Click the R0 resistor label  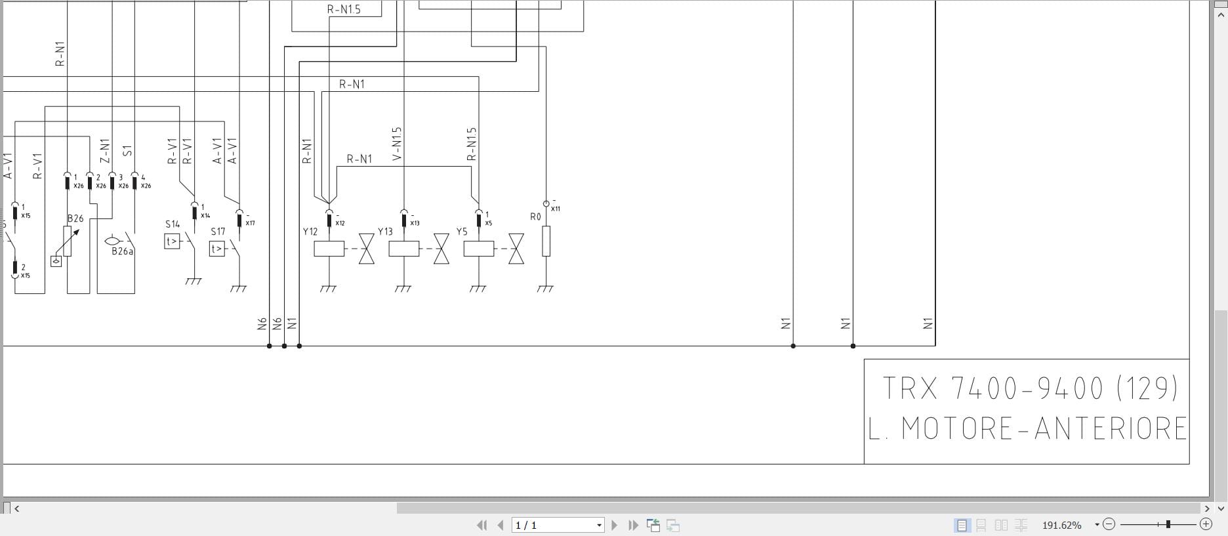535,216
